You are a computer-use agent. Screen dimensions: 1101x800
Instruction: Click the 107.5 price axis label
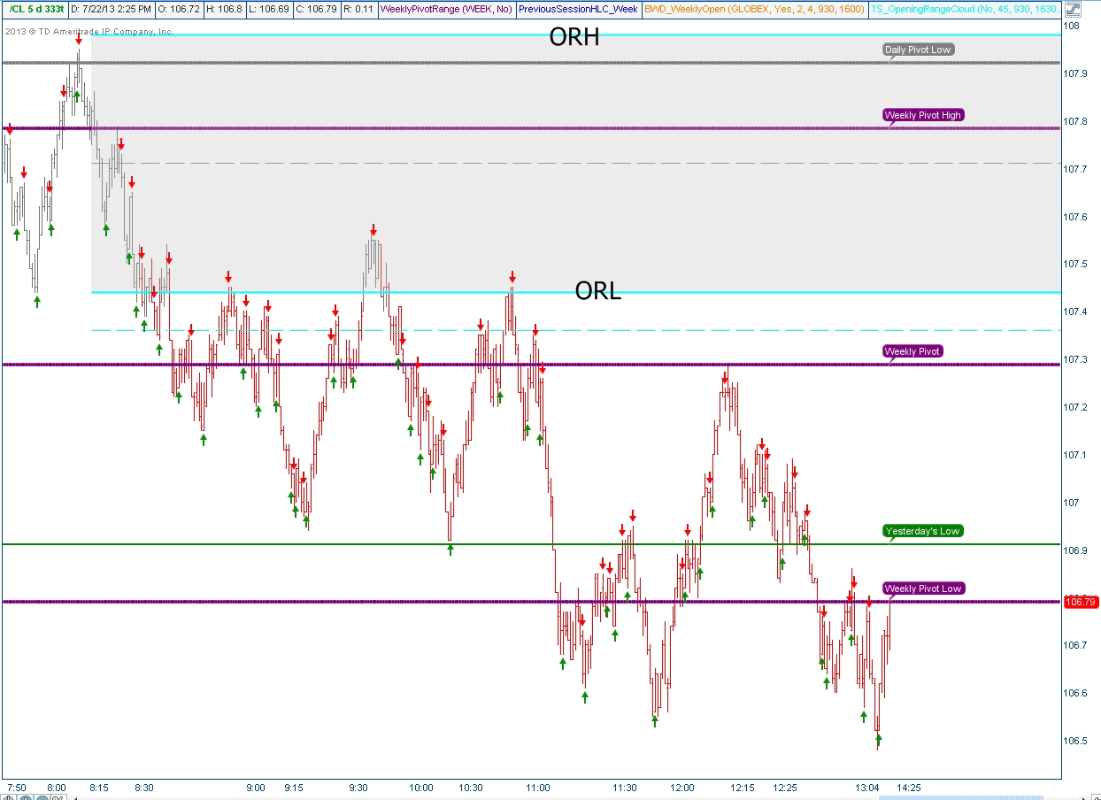tap(1077, 265)
